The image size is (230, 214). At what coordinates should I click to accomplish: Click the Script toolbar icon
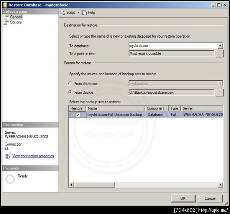click(63, 13)
